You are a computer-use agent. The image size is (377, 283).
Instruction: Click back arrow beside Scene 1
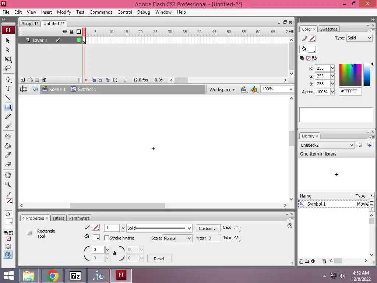click(x=35, y=89)
